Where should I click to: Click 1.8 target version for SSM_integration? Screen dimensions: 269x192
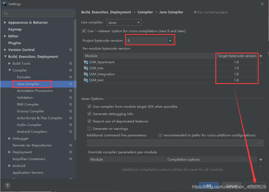pos(236,74)
